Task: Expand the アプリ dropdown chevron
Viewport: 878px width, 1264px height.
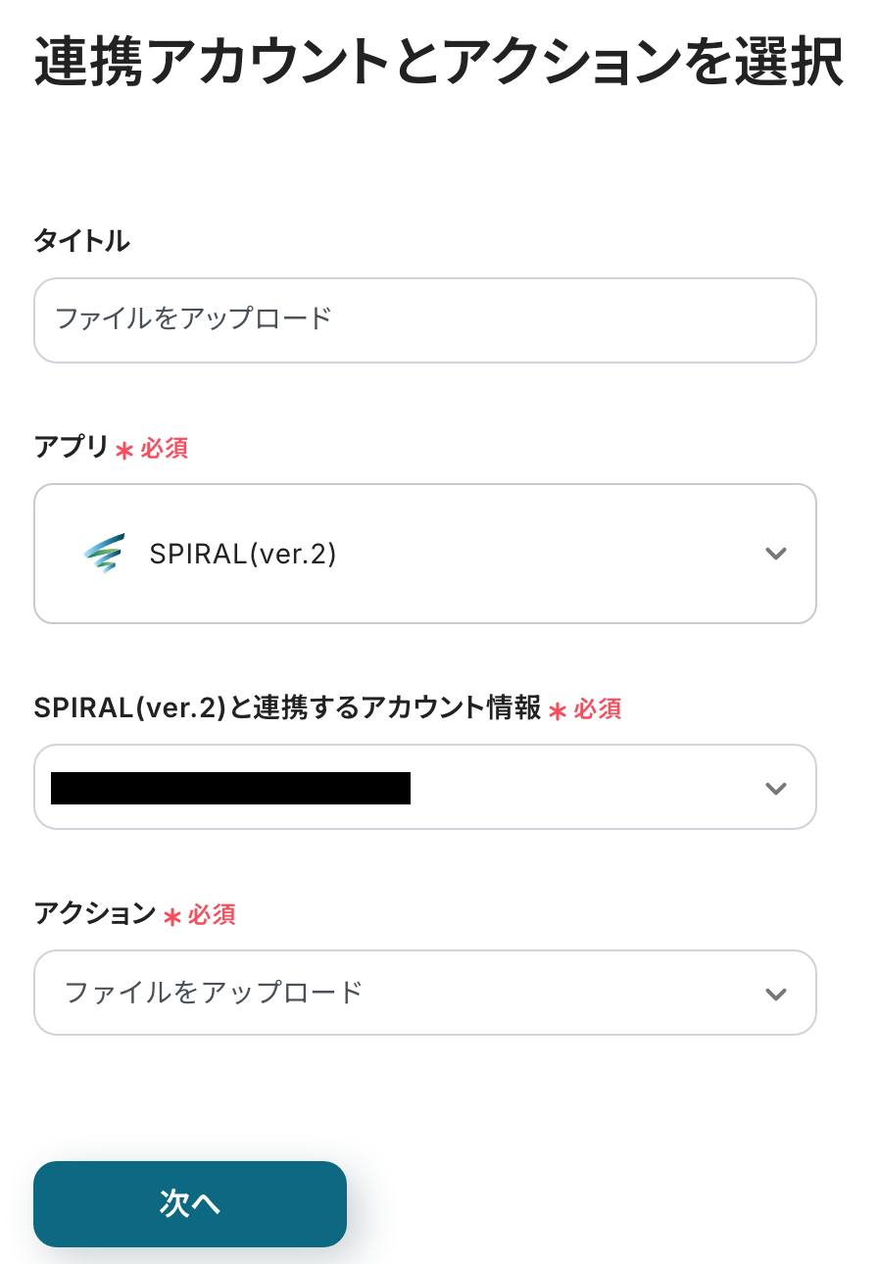Action: (775, 554)
